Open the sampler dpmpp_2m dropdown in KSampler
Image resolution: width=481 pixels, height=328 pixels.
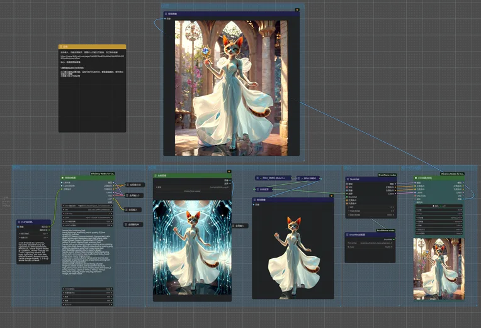point(439,218)
